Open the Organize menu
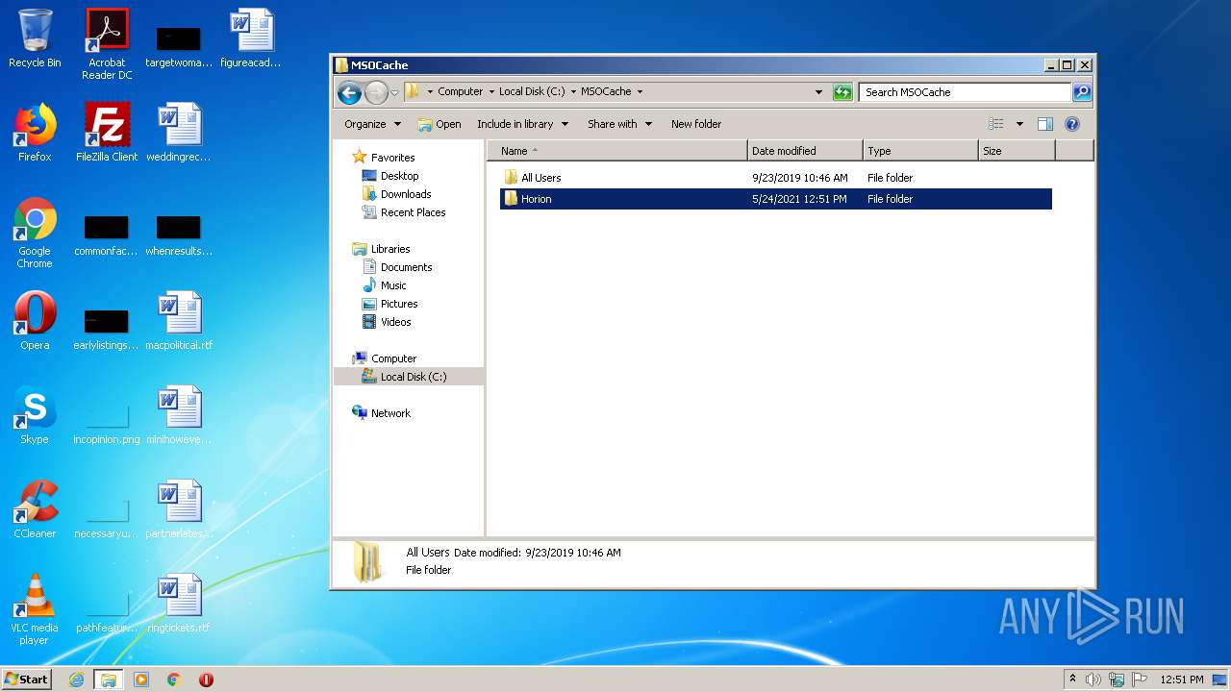This screenshot has height=692, width=1231. [373, 124]
